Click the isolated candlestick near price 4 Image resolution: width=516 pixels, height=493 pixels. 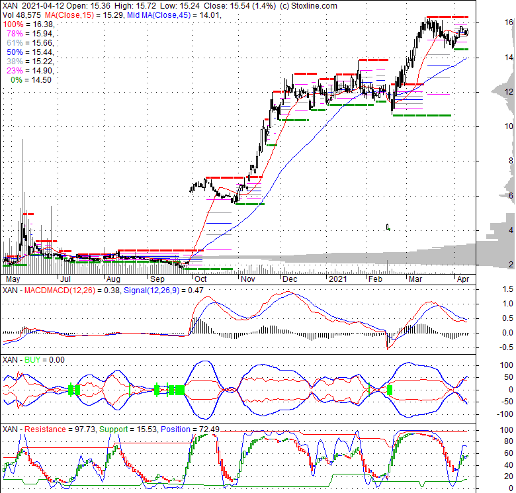[388, 227]
